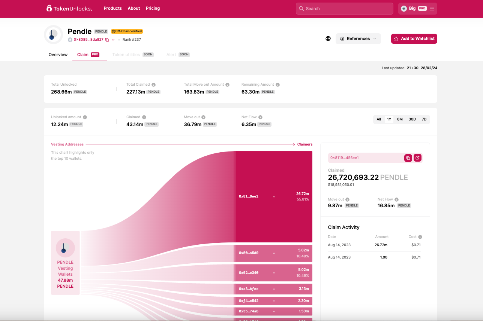Click the Pendle token logo
Image resolution: width=483 pixels, height=321 pixels.
pyautogui.click(x=54, y=34)
